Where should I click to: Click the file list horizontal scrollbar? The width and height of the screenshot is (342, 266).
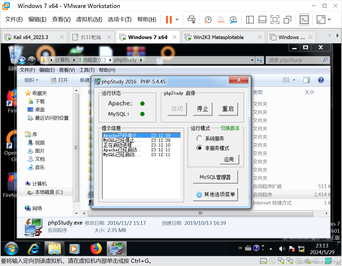pyautogui.click(x=201, y=213)
